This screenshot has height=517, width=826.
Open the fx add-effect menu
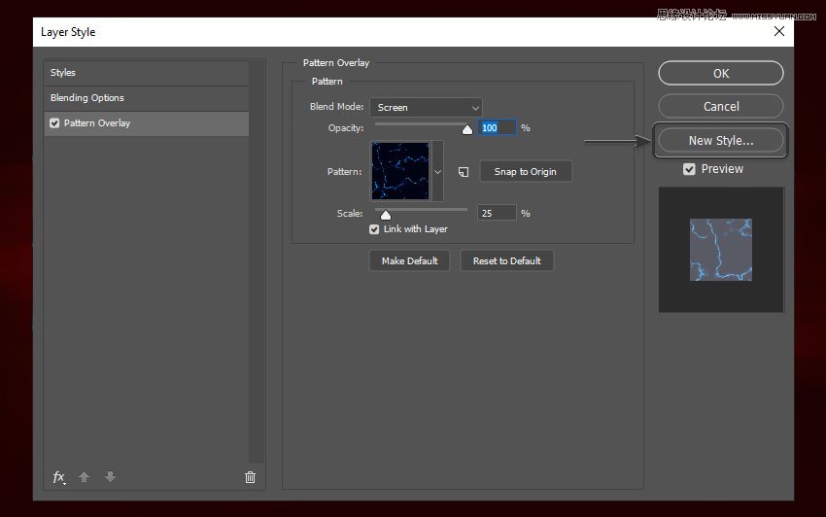[x=59, y=477]
